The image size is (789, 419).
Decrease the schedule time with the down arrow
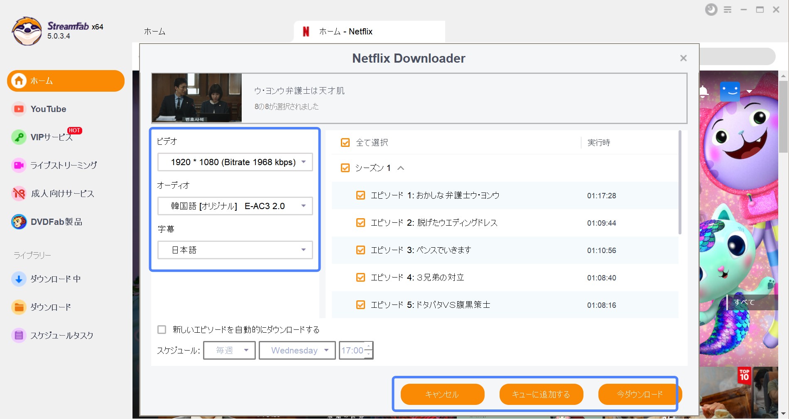click(369, 355)
